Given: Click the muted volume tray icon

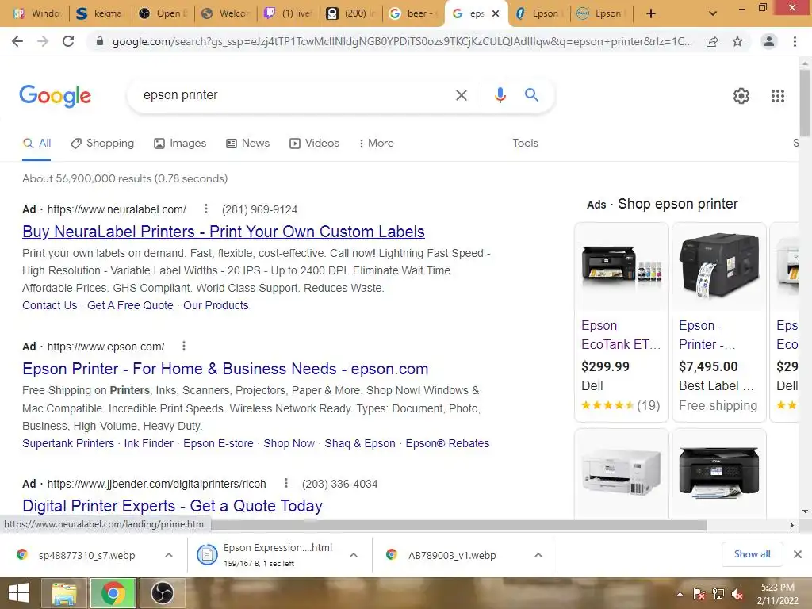Looking at the screenshot, I should tap(737, 594).
